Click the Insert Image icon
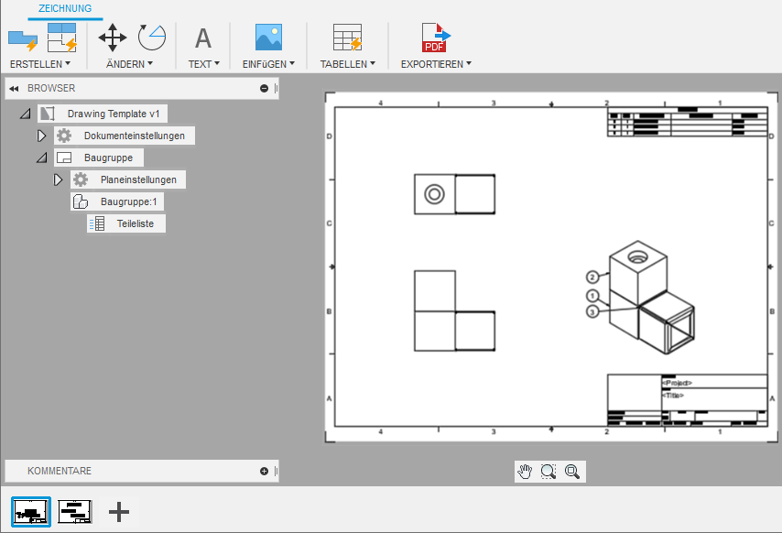The height and width of the screenshot is (533, 782). click(x=268, y=37)
